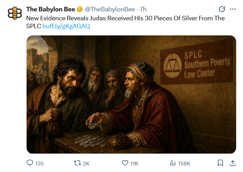Click the 158K views count

(184, 163)
